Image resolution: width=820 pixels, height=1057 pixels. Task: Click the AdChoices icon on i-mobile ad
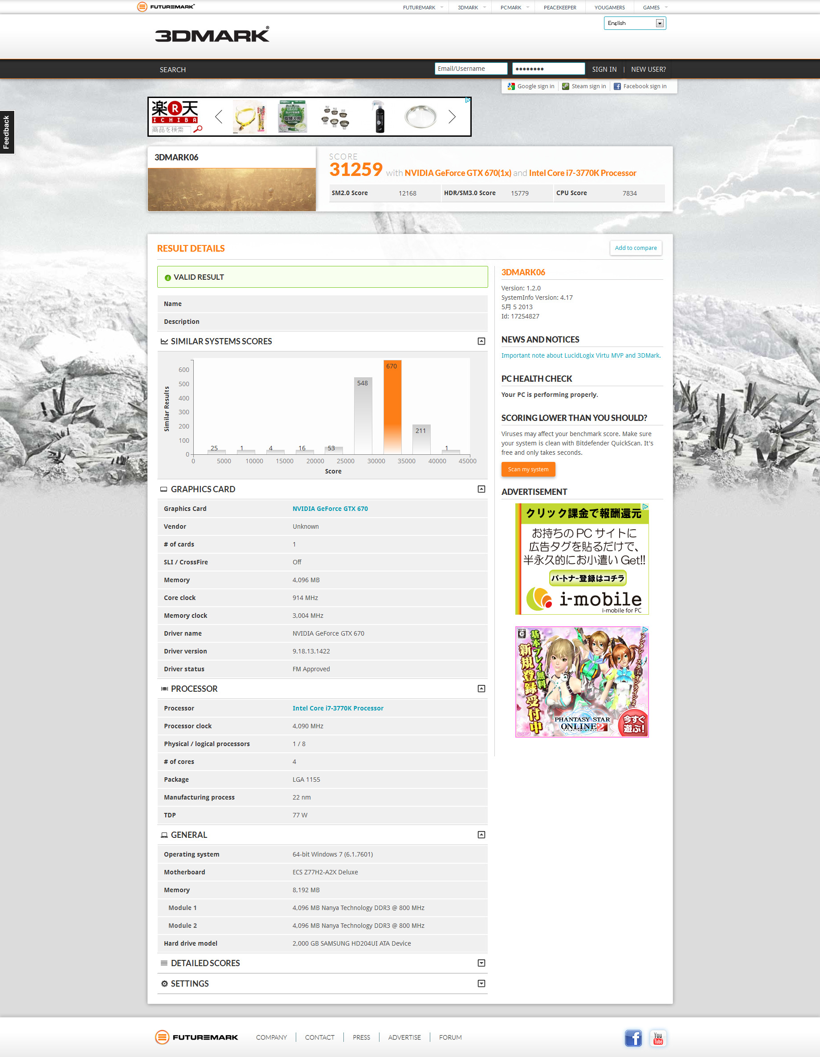tap(645, 506)
